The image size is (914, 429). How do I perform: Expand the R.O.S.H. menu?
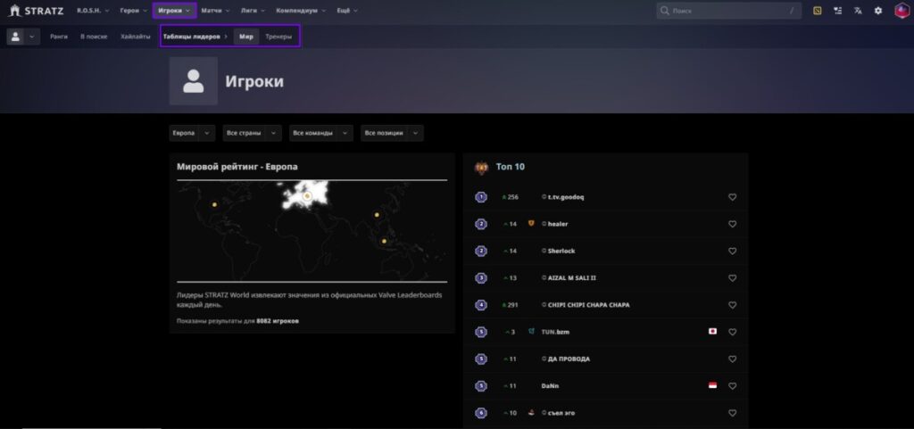tap(93, 11)
